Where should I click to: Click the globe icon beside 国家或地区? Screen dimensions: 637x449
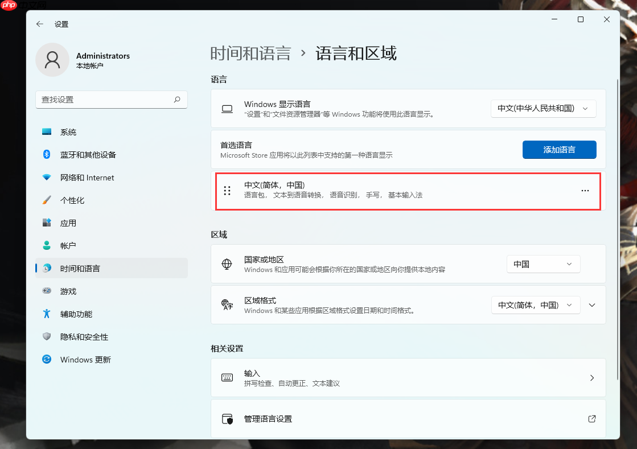point(228,264)
